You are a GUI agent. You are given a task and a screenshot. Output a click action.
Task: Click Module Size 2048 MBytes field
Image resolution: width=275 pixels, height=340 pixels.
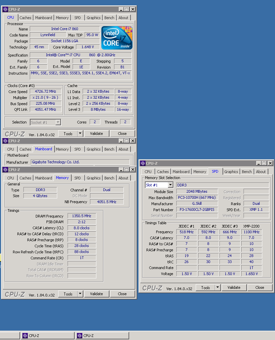[x=197, y=191]
